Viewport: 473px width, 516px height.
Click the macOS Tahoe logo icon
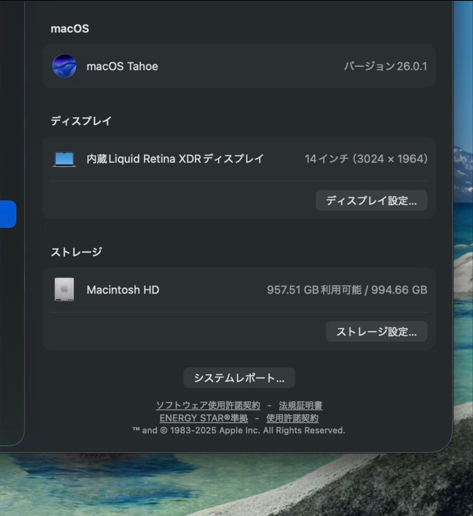[64, 66]
